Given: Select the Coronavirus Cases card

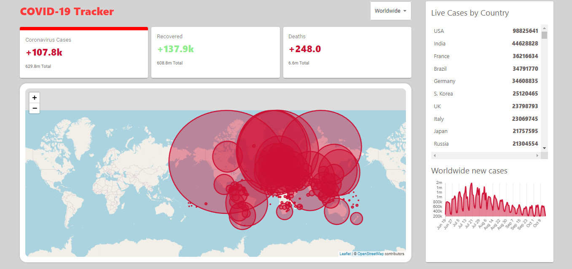Looking at the screenshot, I should [x=84, y=53].
